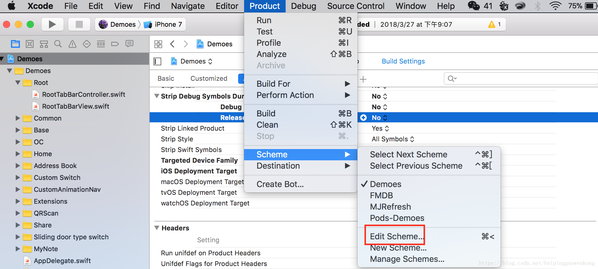Click the related items grid icon above editor
The width and height of the screenshot is (598, 269).
point(158,44)
